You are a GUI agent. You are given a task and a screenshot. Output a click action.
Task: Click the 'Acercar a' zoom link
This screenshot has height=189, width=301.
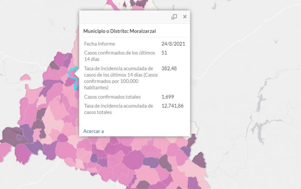[x=94, y=131]
